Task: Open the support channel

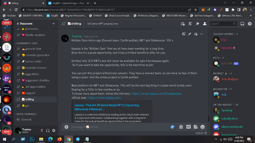Action: (x=36, y=93)
